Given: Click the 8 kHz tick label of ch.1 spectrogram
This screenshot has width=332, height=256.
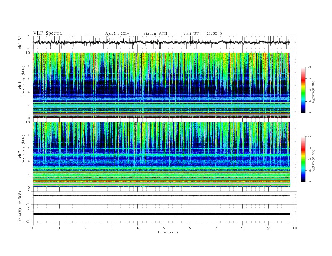Looking at the screenshot, I should coord(29,66).
